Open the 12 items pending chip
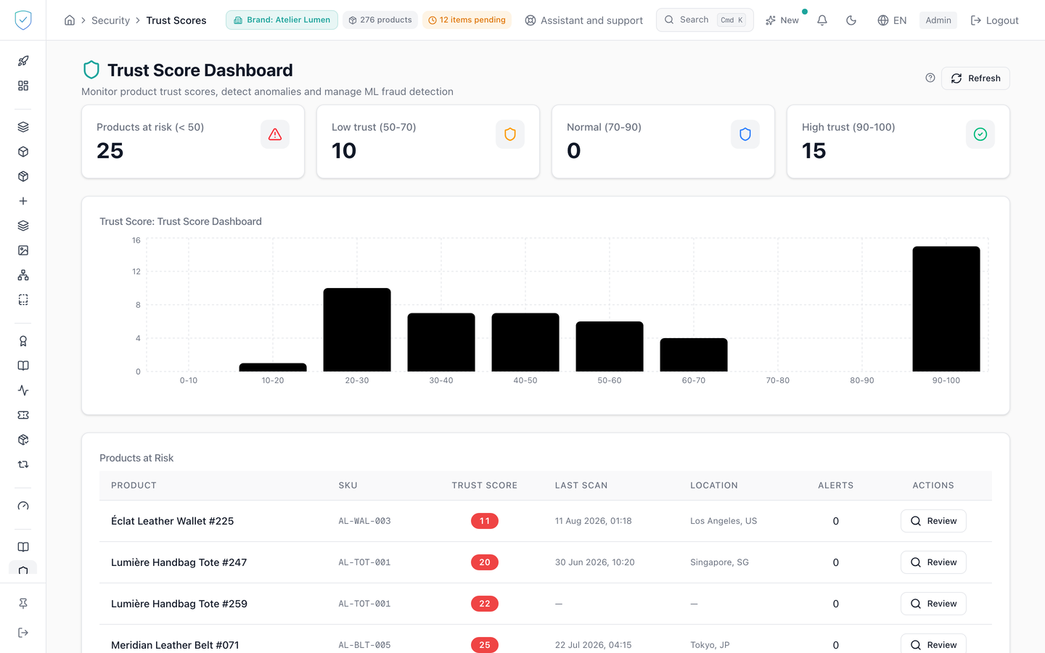Image resolution: width=1045 pixels, height=653 pixels. pos(467,20)
